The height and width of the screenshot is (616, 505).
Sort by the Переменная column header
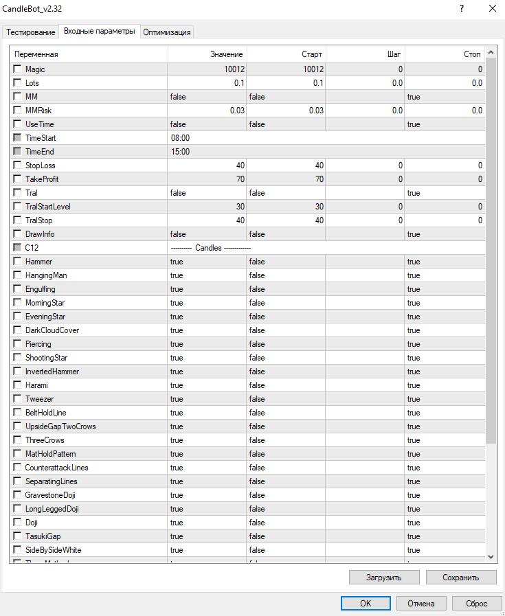(x=89, y=54)
